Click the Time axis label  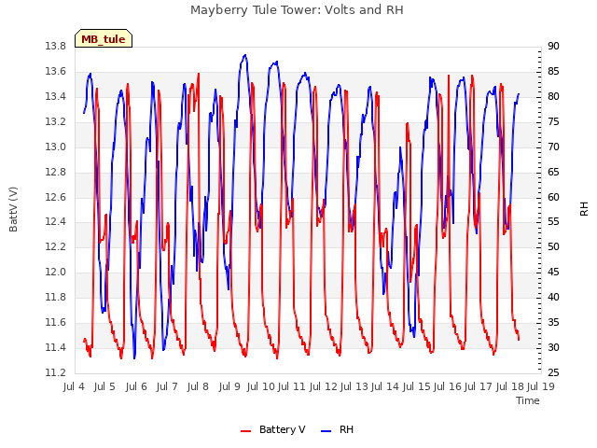point(528,400)
